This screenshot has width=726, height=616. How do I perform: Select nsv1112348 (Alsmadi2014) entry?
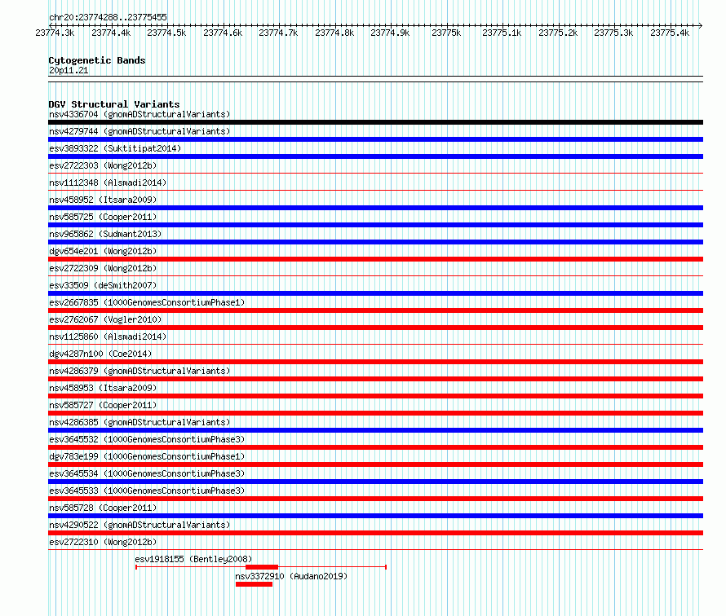[x=108, y=183]
